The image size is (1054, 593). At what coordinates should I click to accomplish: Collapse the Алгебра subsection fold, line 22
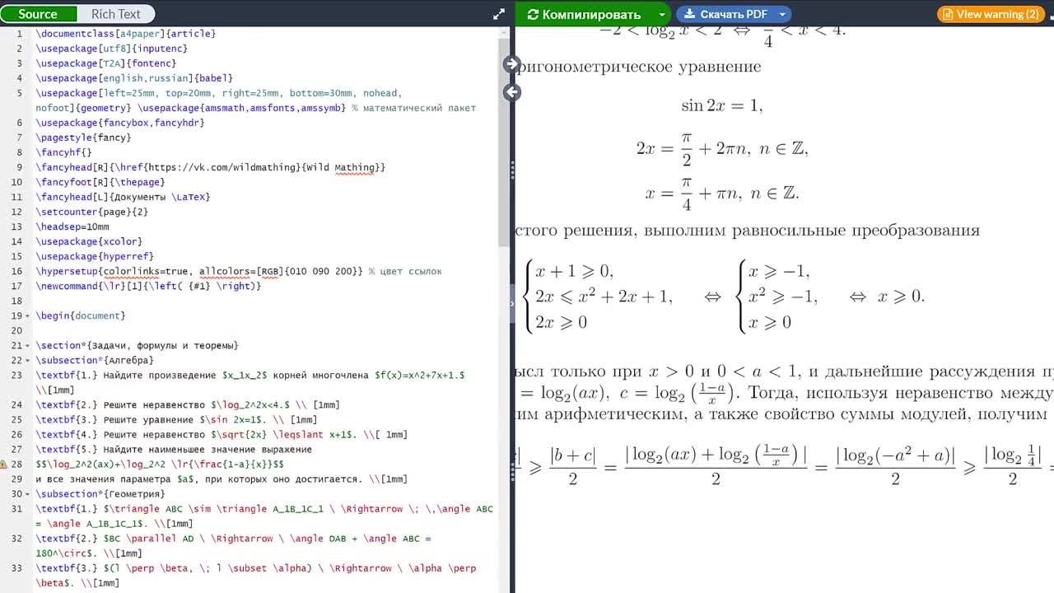(x=29, y=361)
